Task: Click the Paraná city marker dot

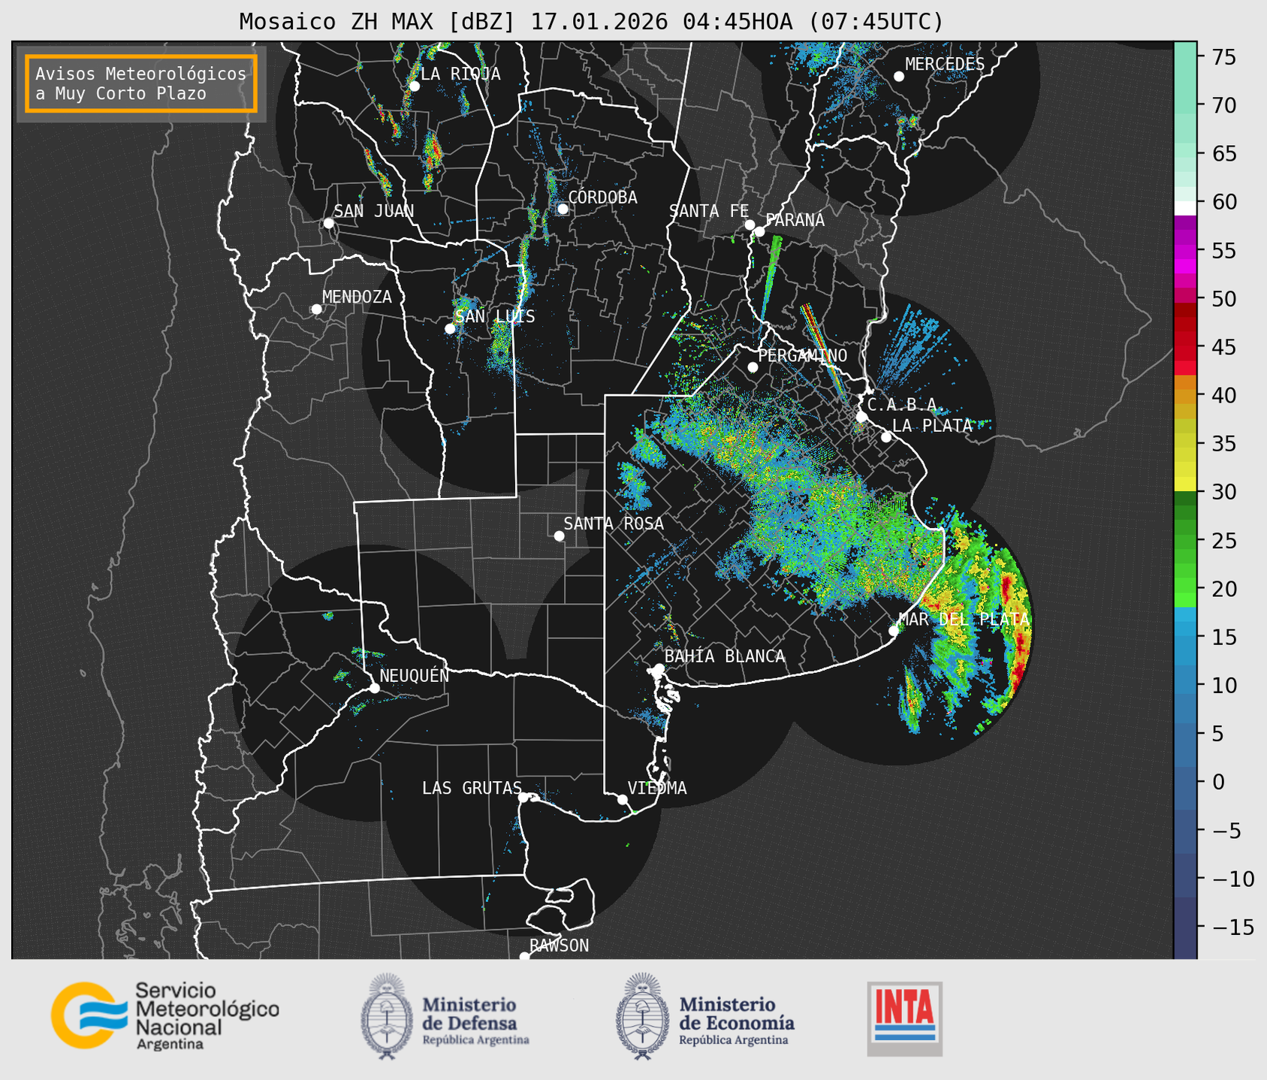Action: click(x=759, y=231)
